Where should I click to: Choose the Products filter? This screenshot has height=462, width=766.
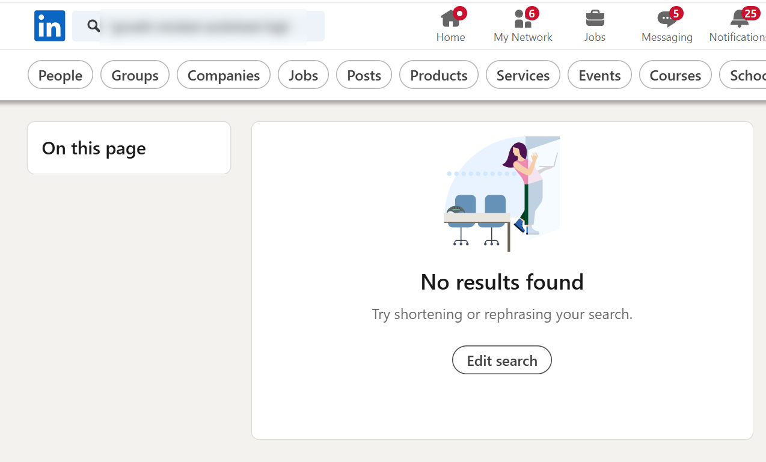pos(438,75)
